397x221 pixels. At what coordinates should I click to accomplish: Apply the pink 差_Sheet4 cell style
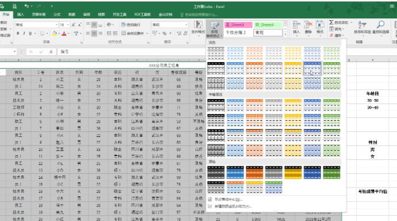[238, 25]
